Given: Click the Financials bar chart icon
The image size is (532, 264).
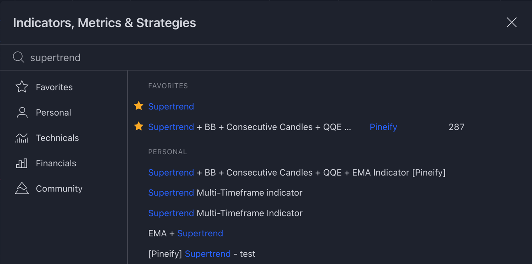Looking at the screenshot, I should [22, 163].
